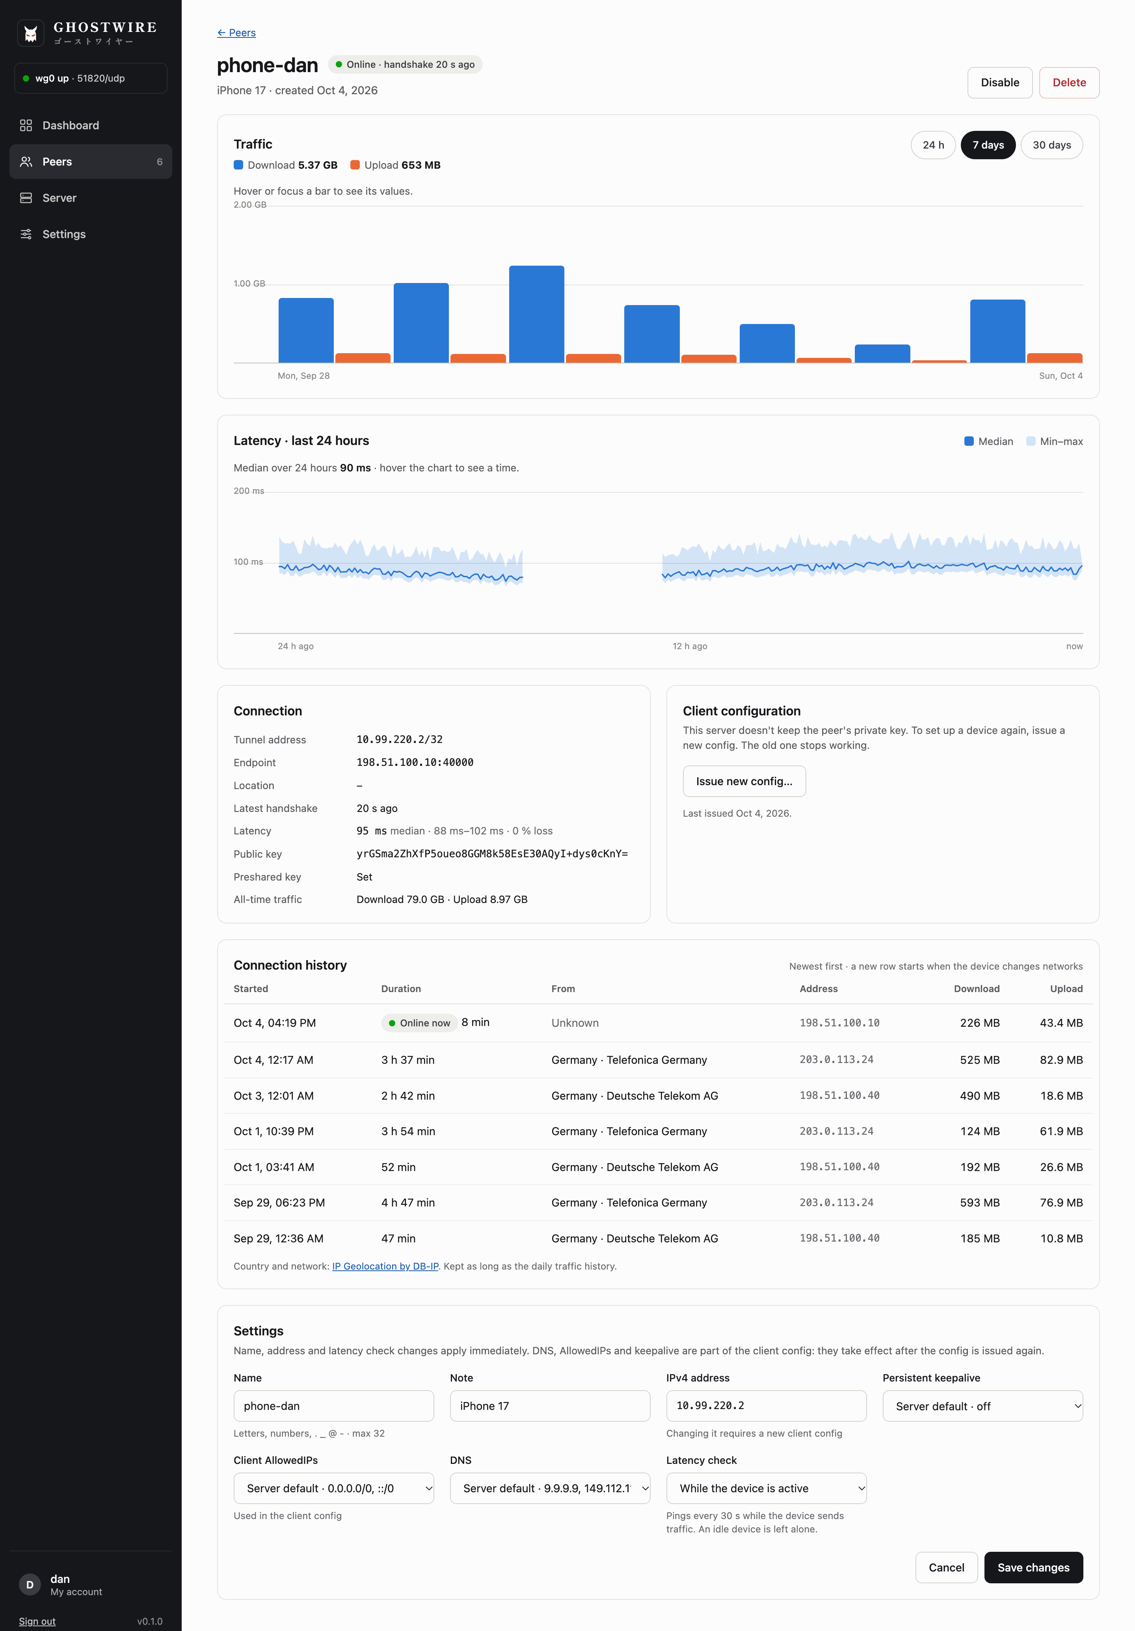Click the tallest blue download traffic bar
Screen dimensions: 1135x1631
tap(536, 314)
